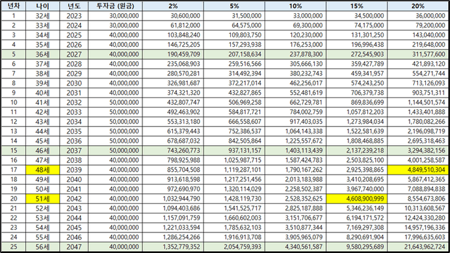Select cell 61,812,000
The image size is (450, 253).
173,25
